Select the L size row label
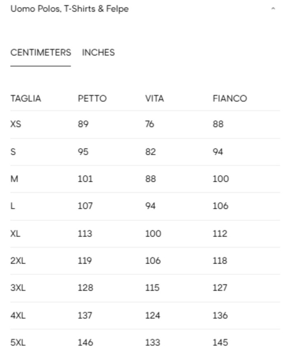This screenshot has width=288, height=358. (13, 206)
